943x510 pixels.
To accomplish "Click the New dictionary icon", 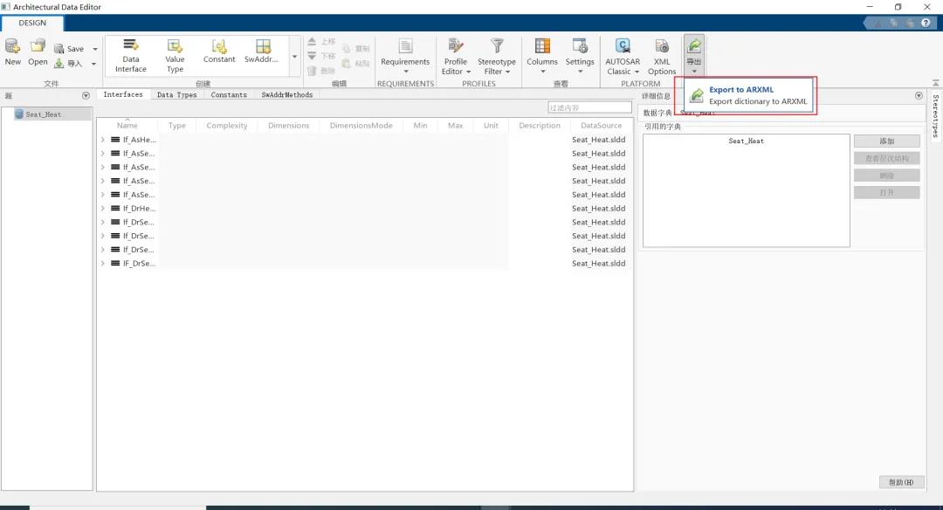I will (12, 52).
